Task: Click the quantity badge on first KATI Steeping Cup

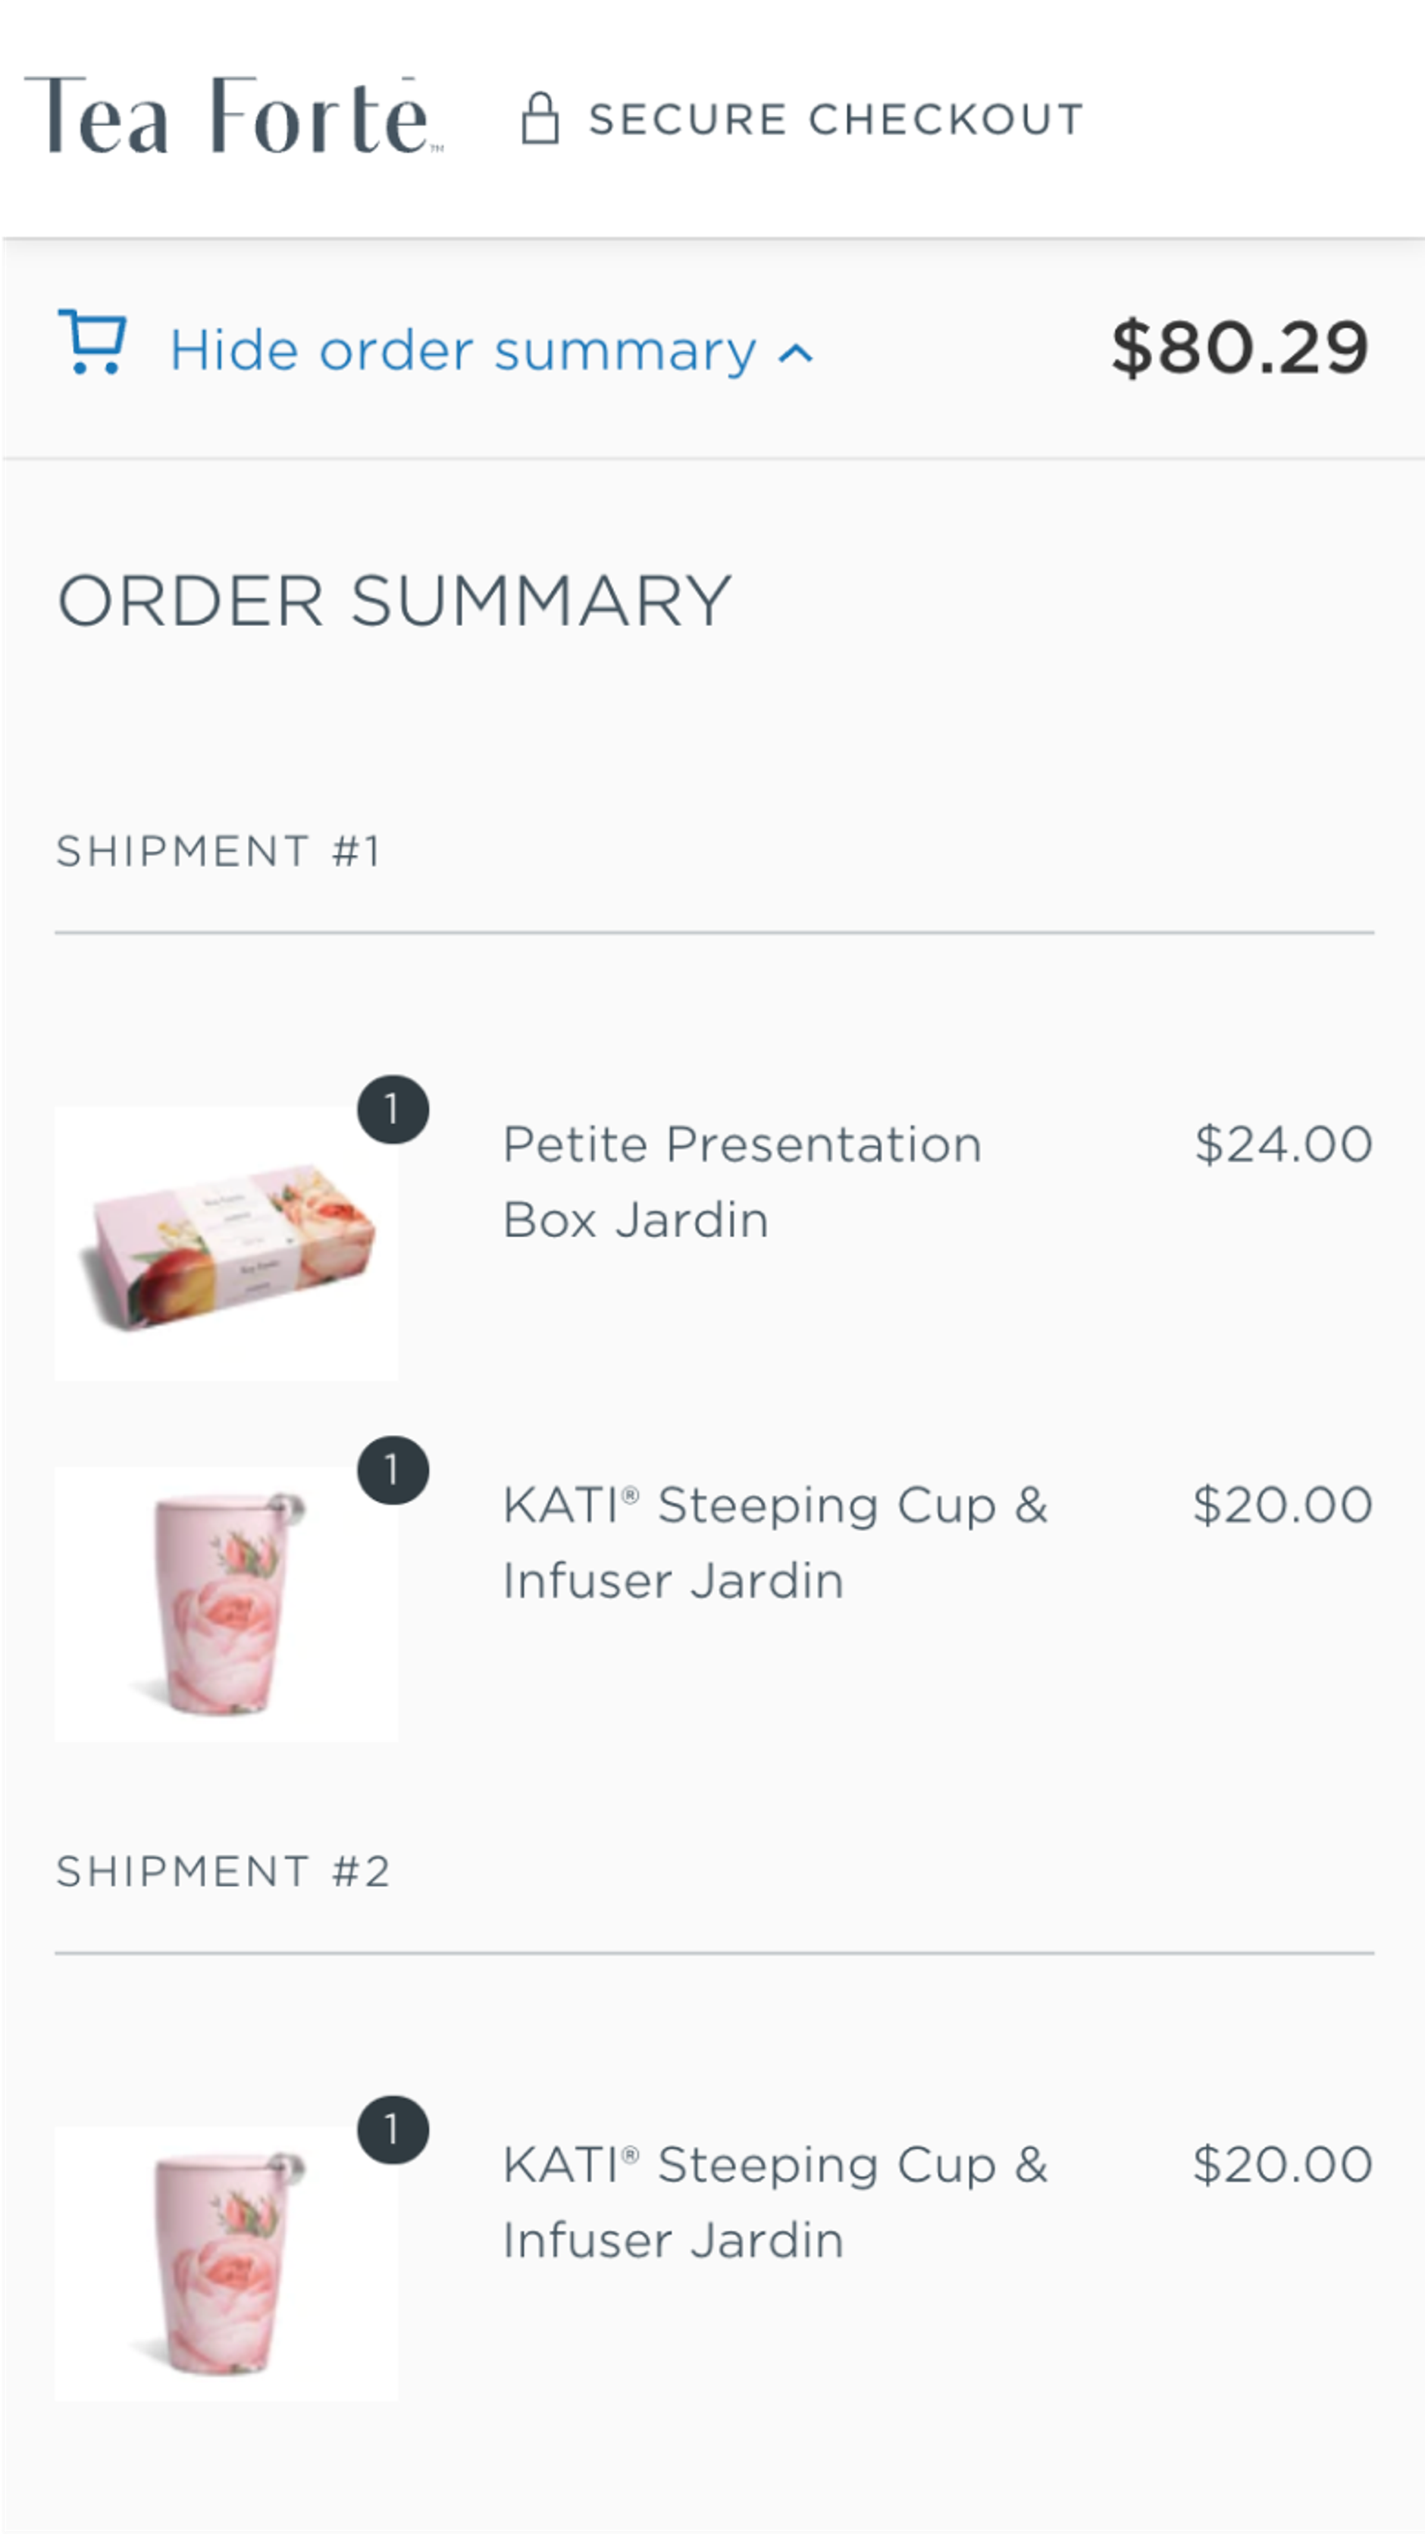Action: pyautogui.click(x=393, y=1469)
